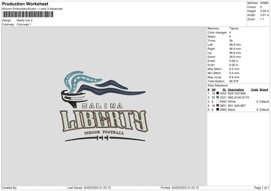This screenshot has width=271, height=191.
Task: Select the white 6093 thread swatch
Action: pyautogui.click(x=218, y=101)
